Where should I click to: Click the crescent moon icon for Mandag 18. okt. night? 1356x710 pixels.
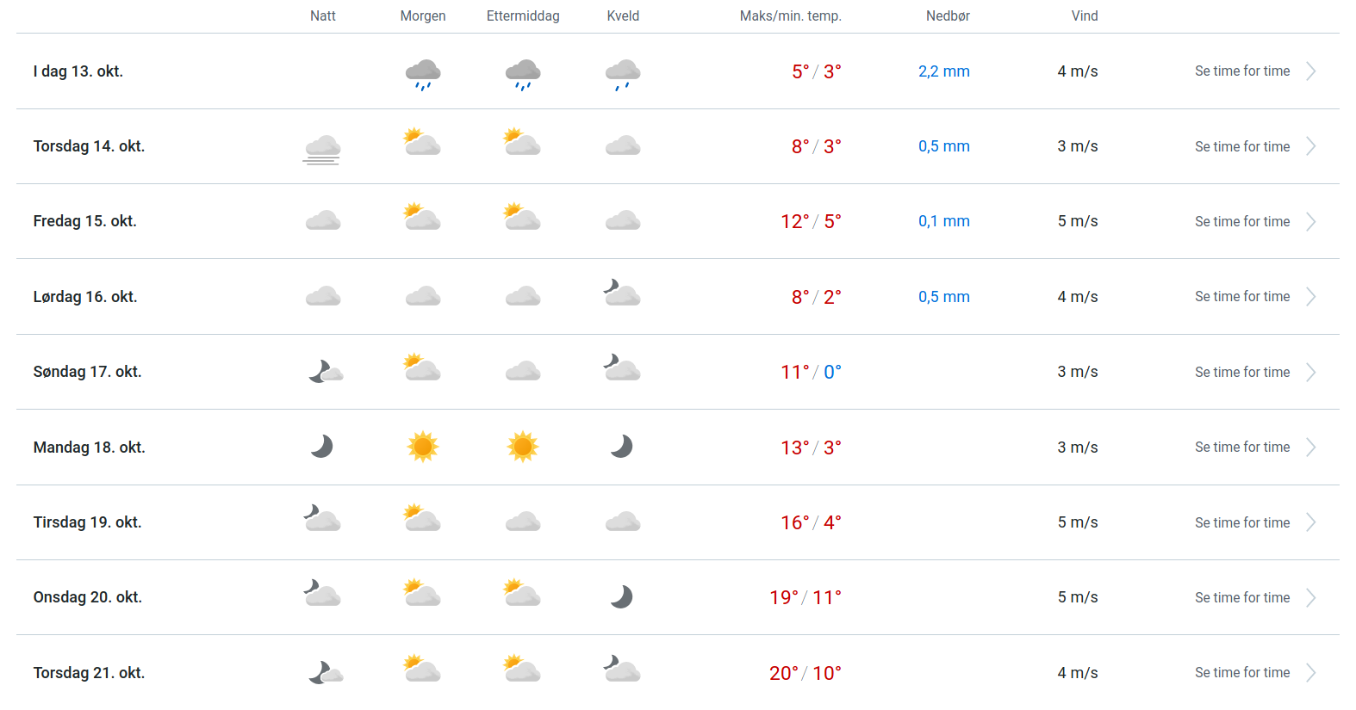322,447
